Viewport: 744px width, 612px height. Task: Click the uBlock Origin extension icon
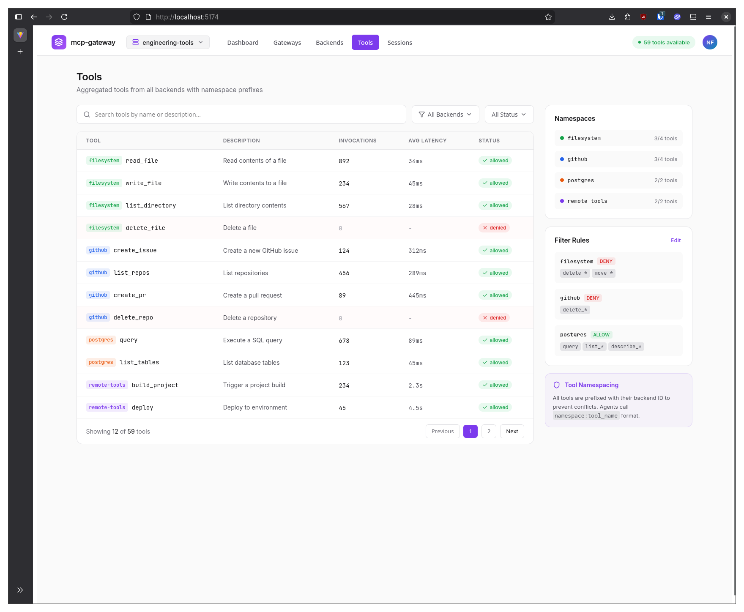pyautogui.click(x=643, y=17)
